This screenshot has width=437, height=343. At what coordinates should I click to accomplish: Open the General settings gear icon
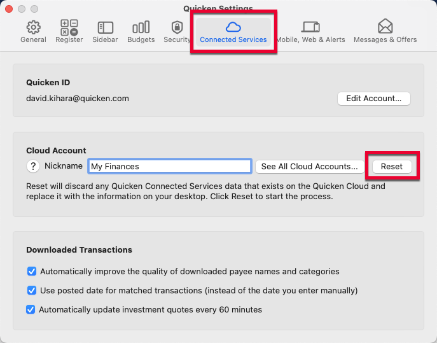[34, 27]
